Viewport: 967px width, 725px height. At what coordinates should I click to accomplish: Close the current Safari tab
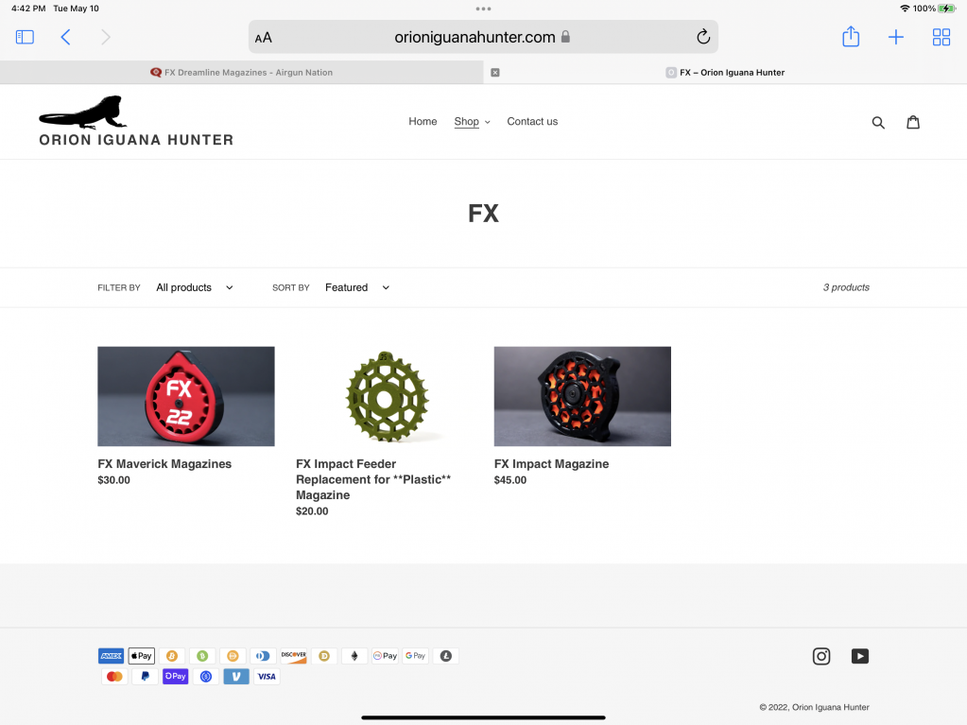tap(494, 72)
